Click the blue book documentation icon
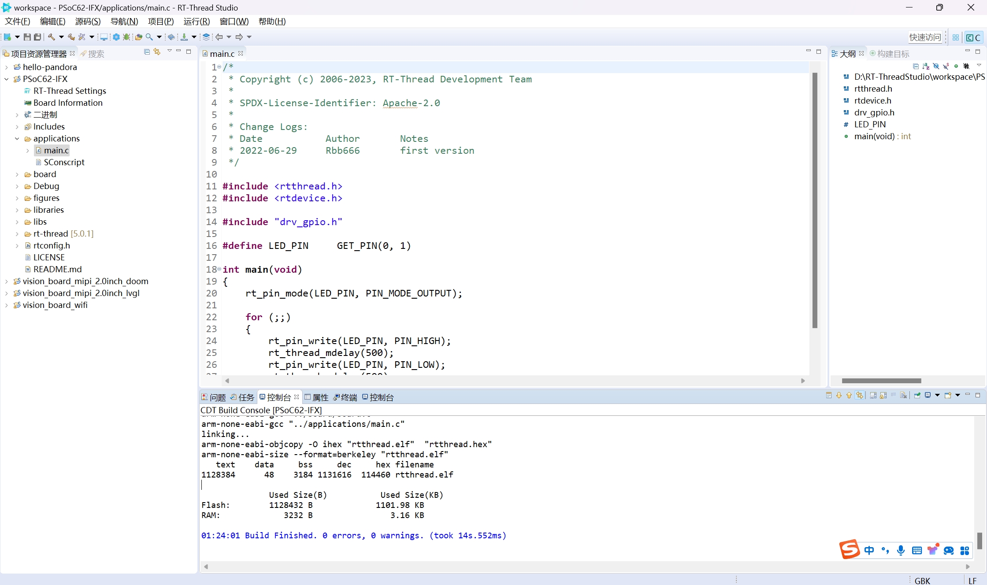The height and width of the screenshot is (585, 987). (x=171, y=37)
